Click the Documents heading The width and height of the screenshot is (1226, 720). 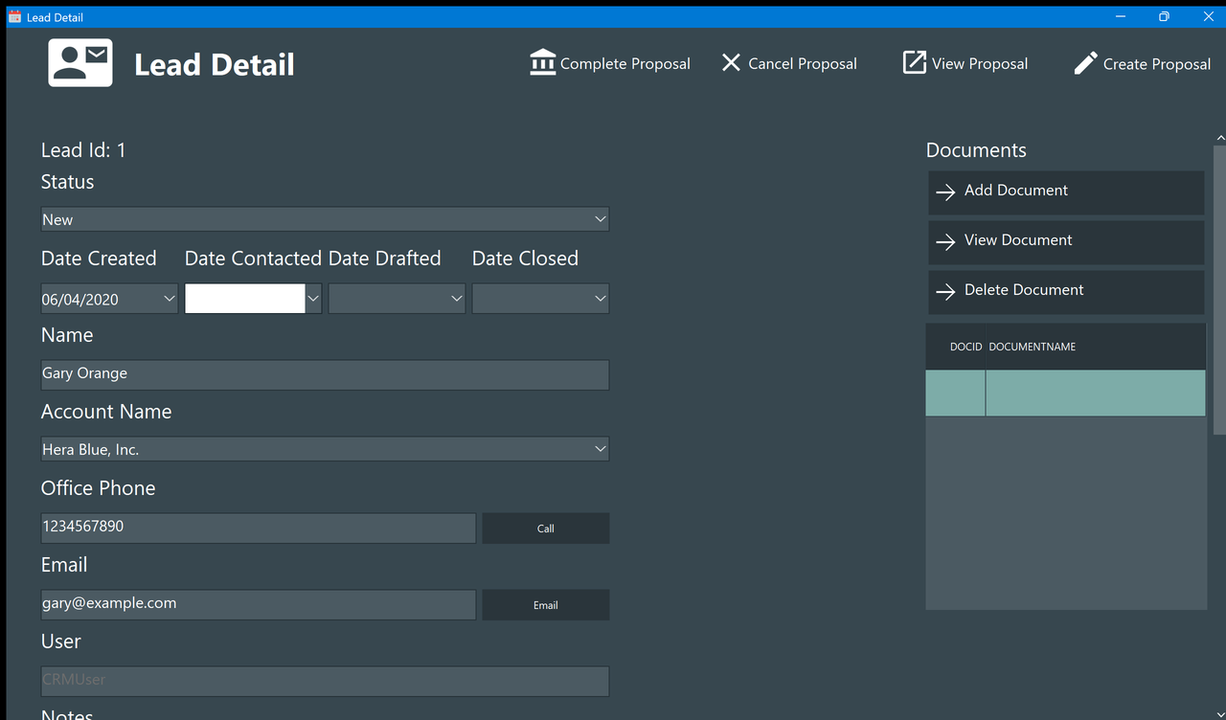click(x=976, y=150)
